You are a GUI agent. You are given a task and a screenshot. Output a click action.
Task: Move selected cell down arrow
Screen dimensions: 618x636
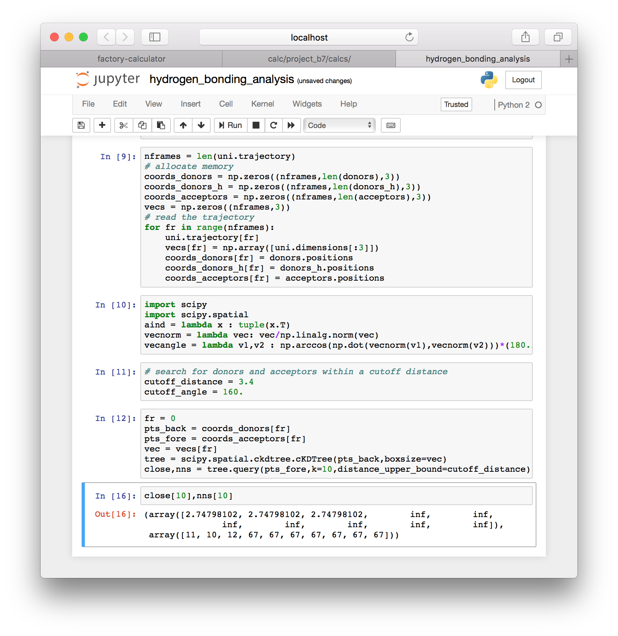pos(201,125)
